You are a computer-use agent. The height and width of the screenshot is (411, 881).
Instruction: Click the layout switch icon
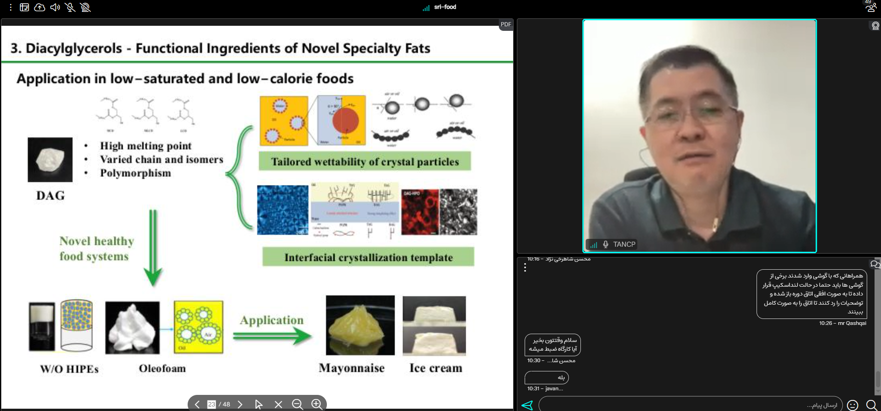(x=24, y=7)
